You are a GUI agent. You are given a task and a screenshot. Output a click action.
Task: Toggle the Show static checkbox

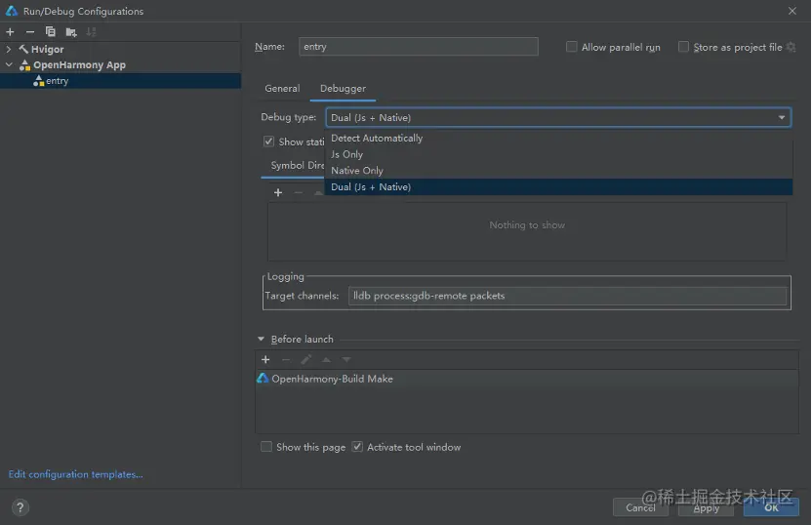(x=268, y=141)
